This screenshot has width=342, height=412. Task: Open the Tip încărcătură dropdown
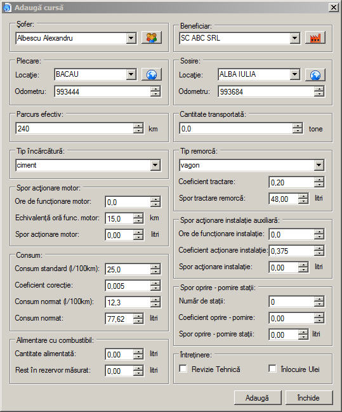(x=155, y=165)
